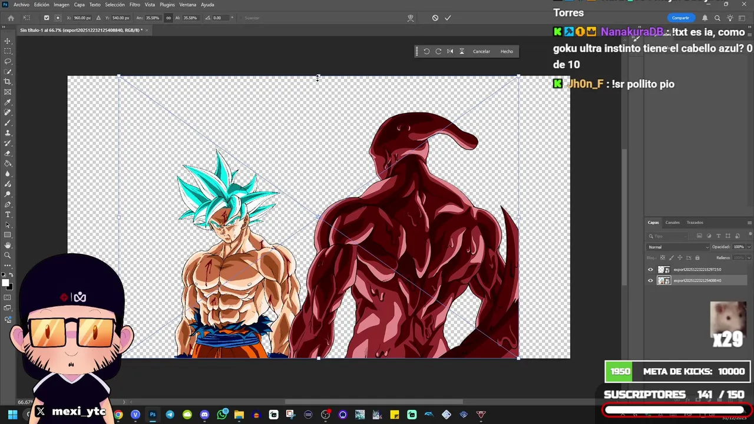
Task: Select the top layer thumbnail
Action: 664,270
